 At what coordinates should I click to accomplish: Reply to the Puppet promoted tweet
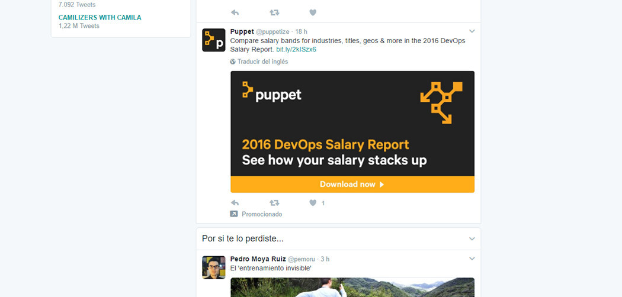(x=235, y=203)
